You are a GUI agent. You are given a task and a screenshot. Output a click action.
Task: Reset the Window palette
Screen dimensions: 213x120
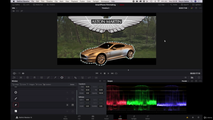pyautogui.click(x=100, y=81)
